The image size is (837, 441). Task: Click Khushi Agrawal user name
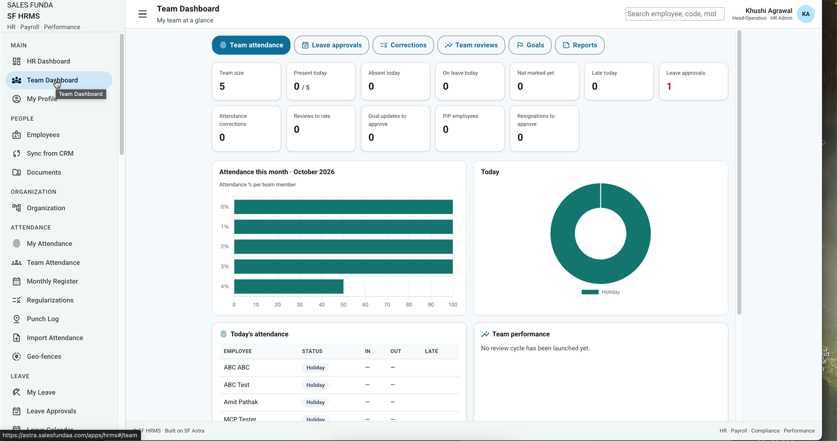[x=768, y=10]
